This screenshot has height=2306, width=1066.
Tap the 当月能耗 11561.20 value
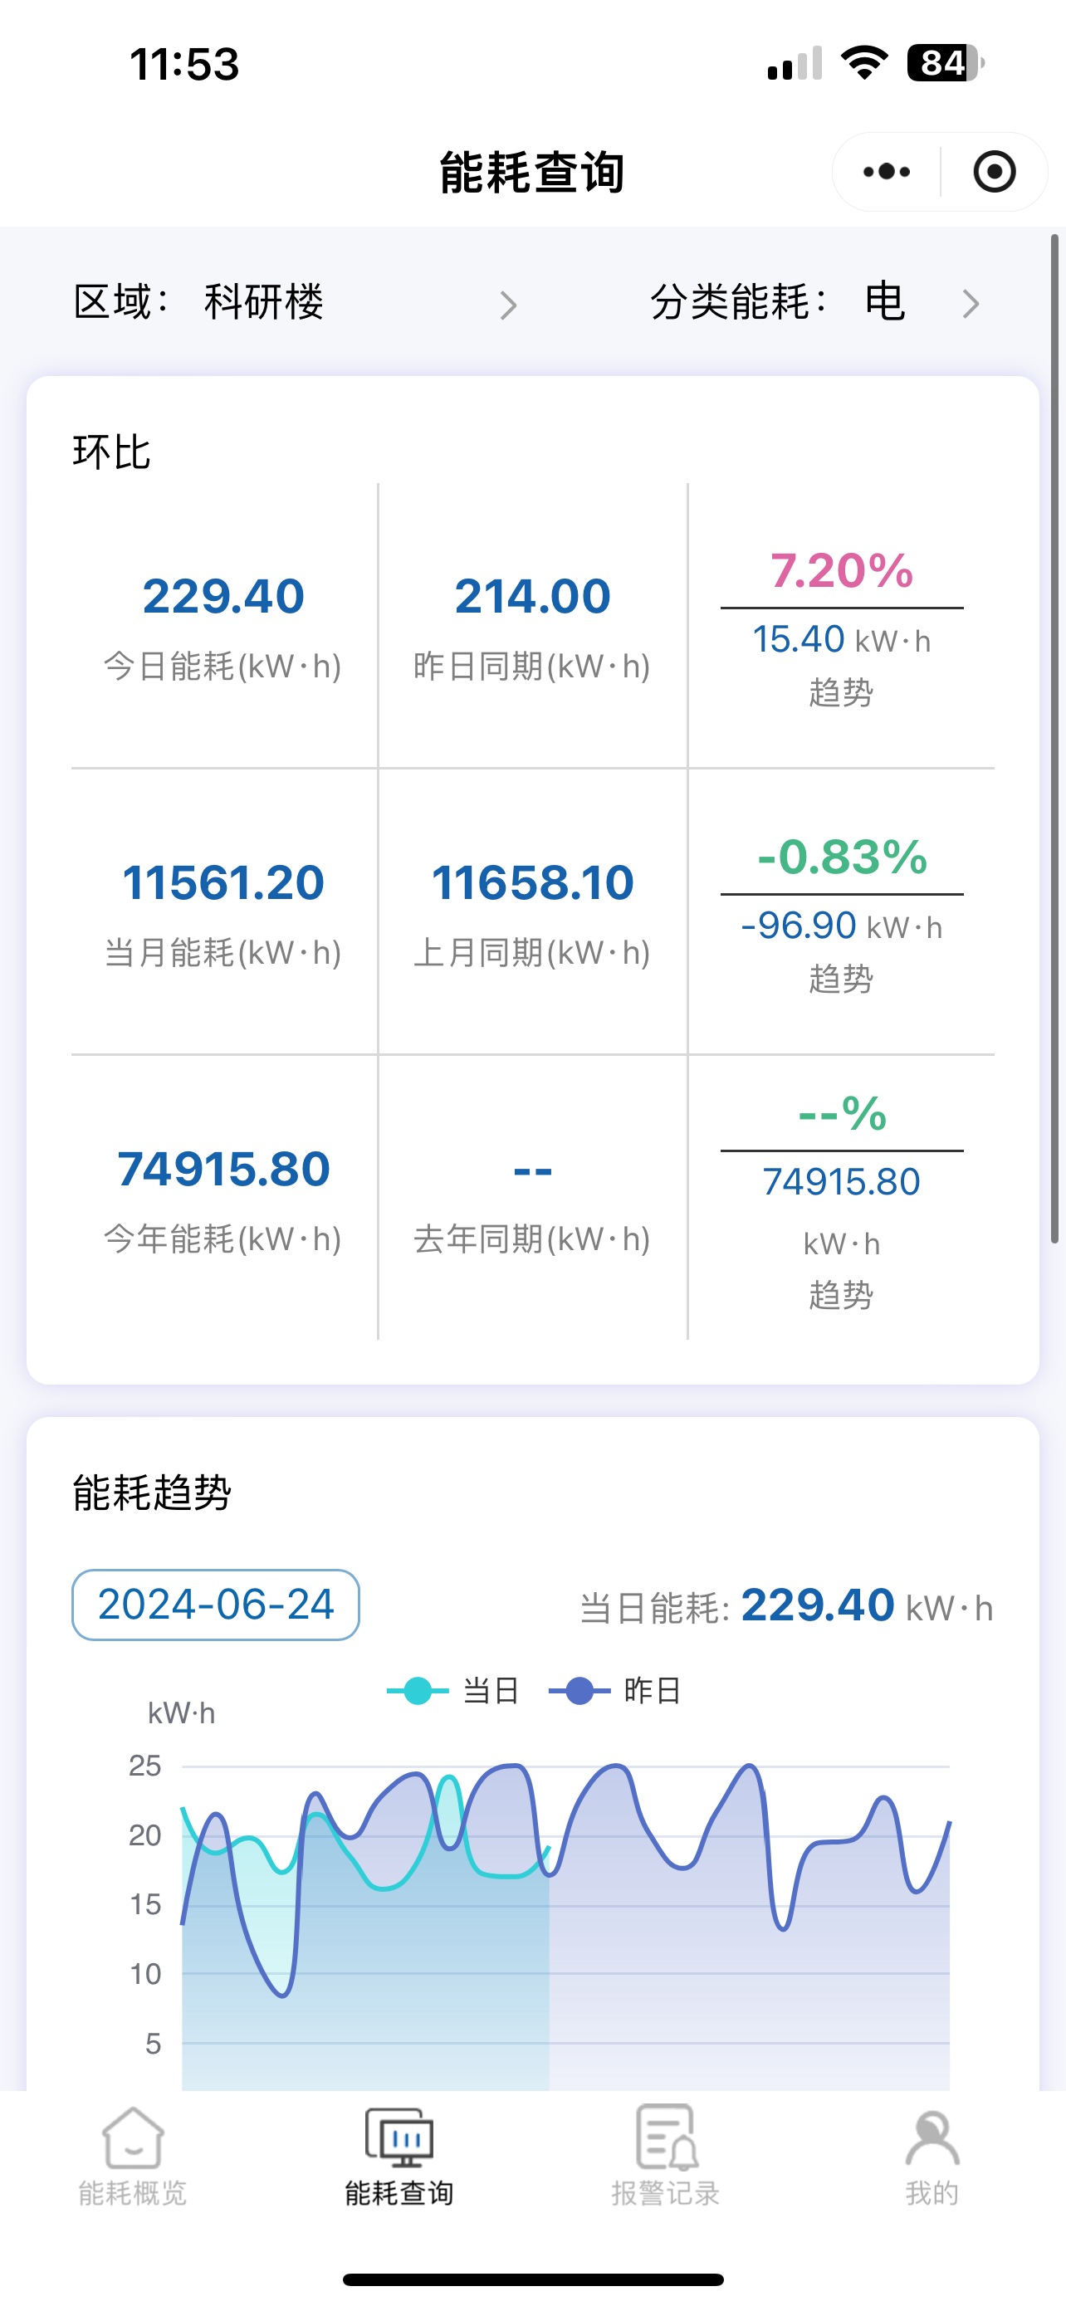[224, 882]
